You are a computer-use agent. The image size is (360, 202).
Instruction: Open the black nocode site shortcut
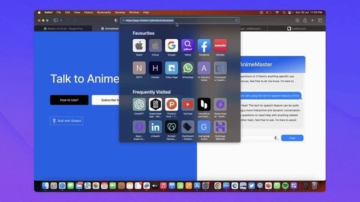click(204, 104)
